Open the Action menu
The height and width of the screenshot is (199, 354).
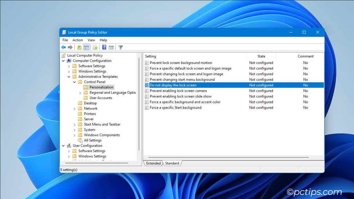pyautogui.click(x=77, y=40)
